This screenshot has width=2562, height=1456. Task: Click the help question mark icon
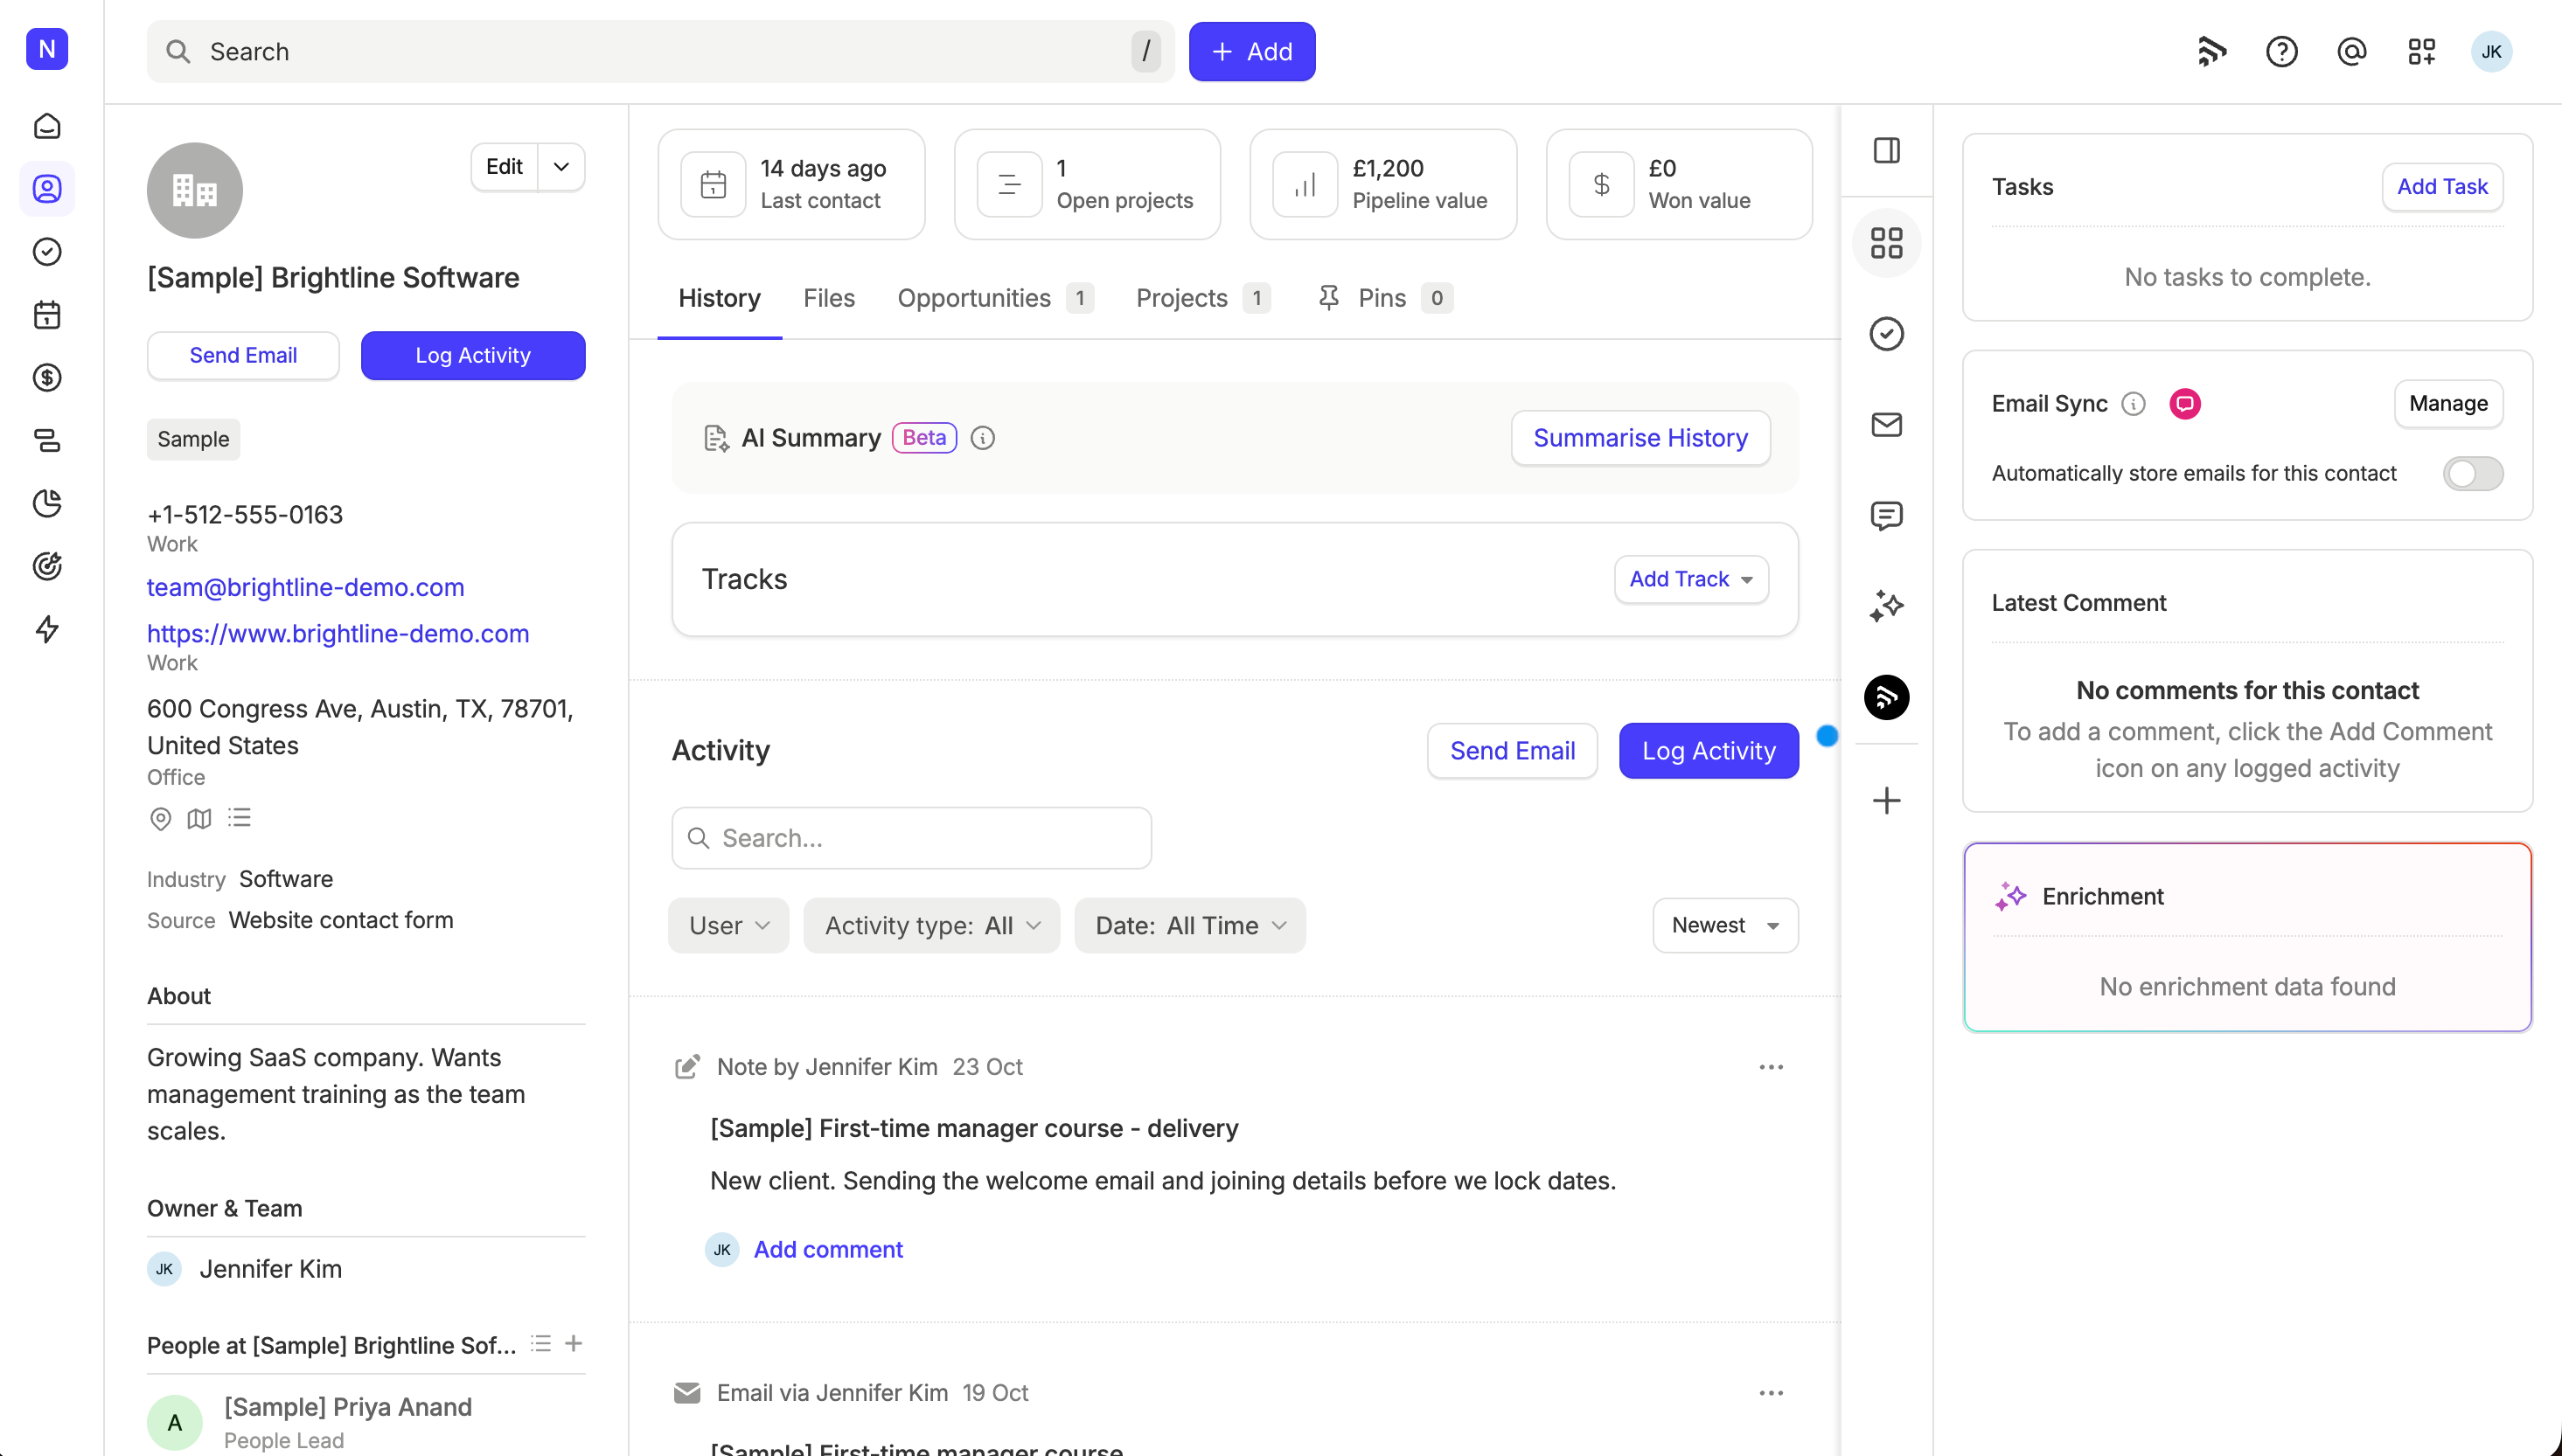click(x=2282, y=52)
